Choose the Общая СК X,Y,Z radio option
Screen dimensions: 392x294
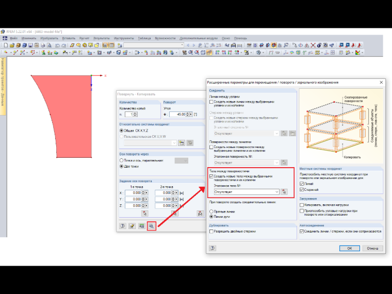[122, 130]
